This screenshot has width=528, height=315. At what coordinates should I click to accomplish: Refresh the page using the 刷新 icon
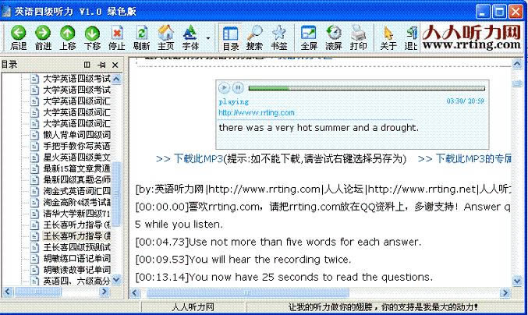[141, 34]
